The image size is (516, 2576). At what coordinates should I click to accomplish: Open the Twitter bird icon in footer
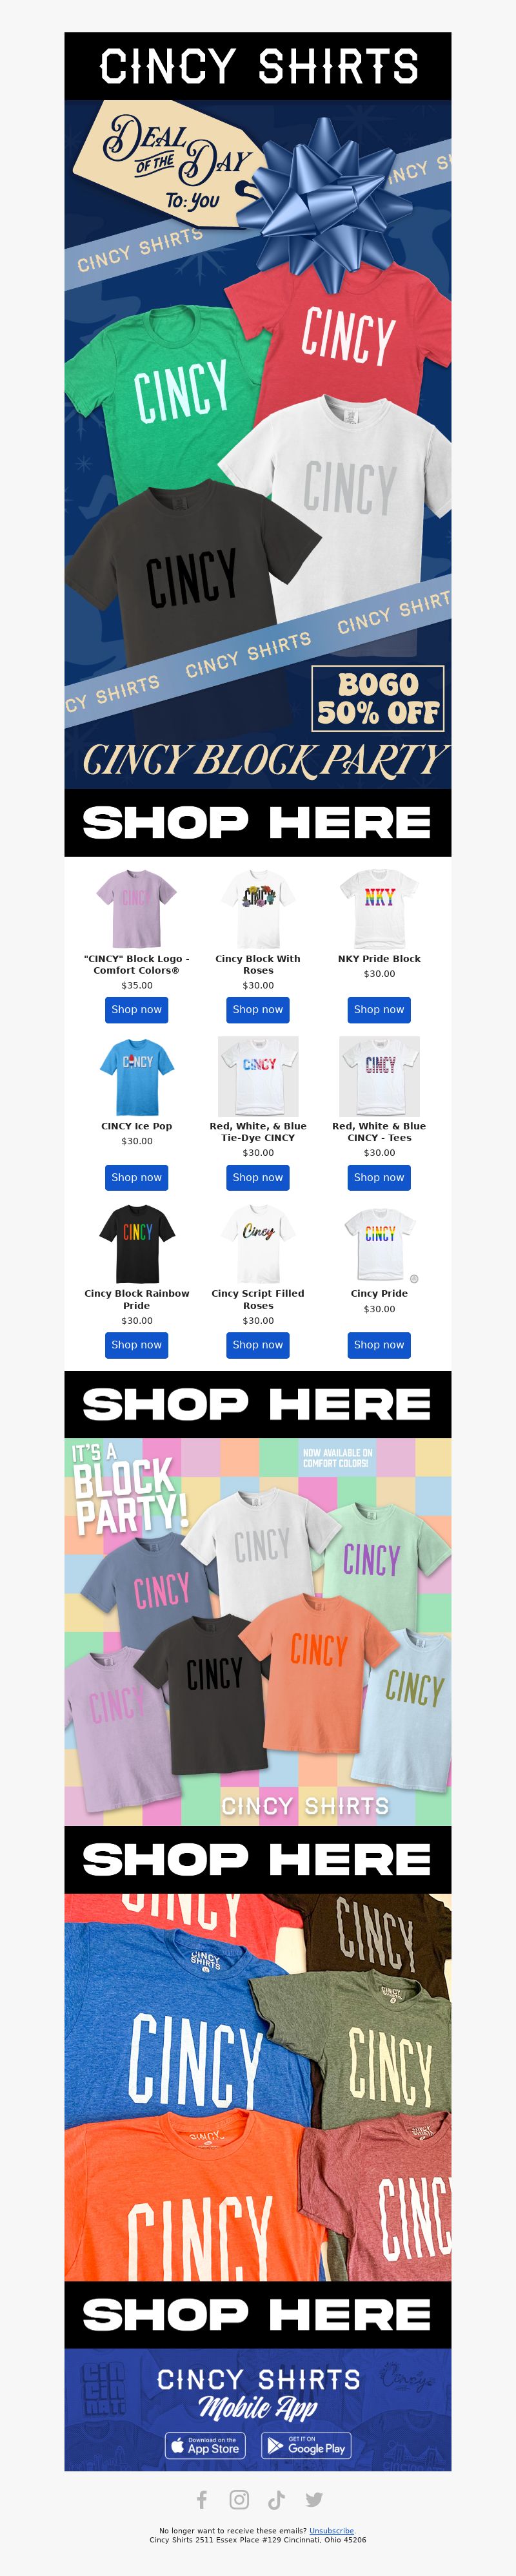314,2499
